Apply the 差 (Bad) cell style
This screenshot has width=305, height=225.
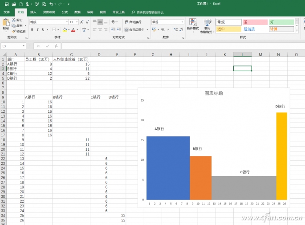(x=255, y=22)
